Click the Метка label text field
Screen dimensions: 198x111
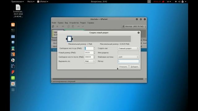128,61
